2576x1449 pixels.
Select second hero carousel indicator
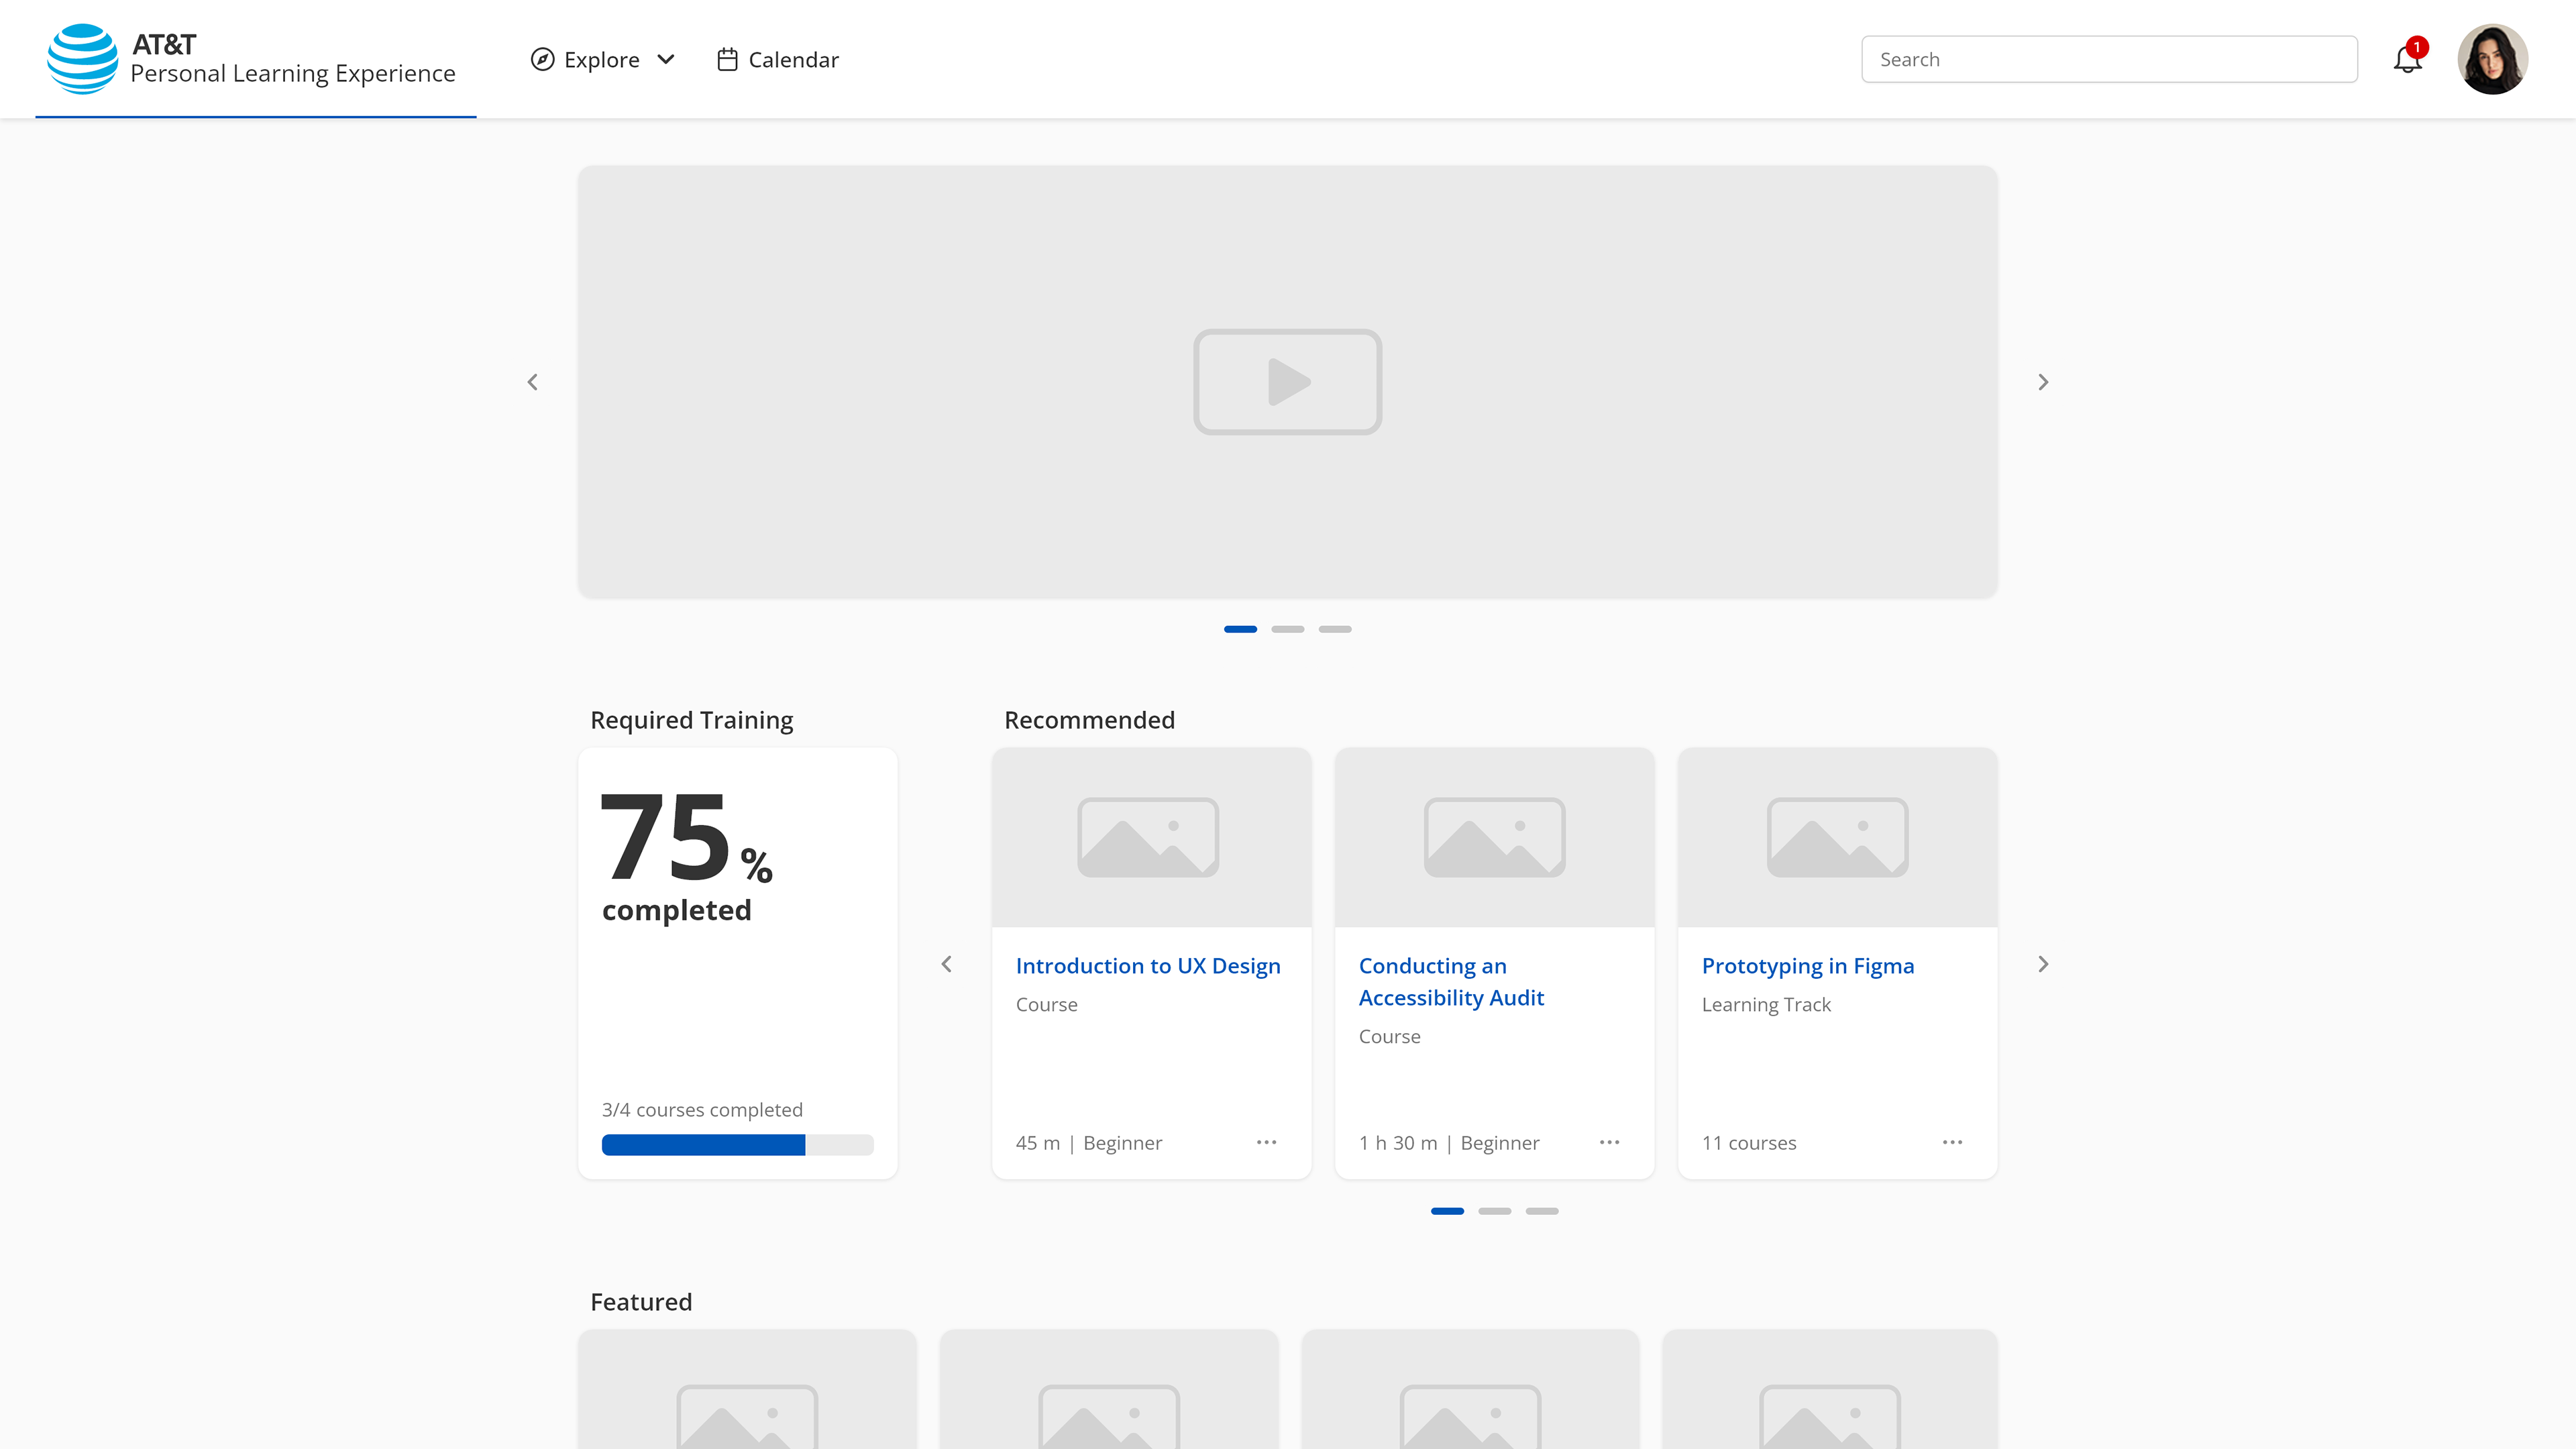1288,629
